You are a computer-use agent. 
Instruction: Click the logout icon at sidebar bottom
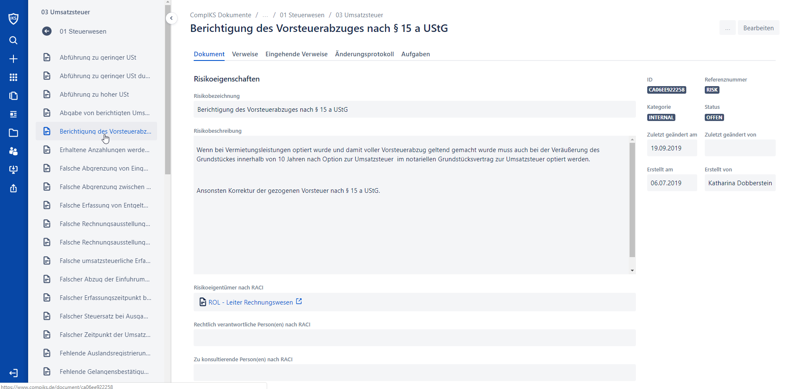(13, 373)
